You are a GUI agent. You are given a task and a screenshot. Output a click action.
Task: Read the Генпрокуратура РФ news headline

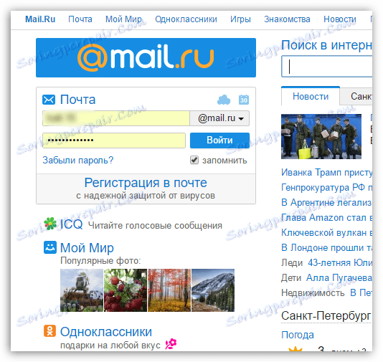pyautogui.click(x=327, y=188)
